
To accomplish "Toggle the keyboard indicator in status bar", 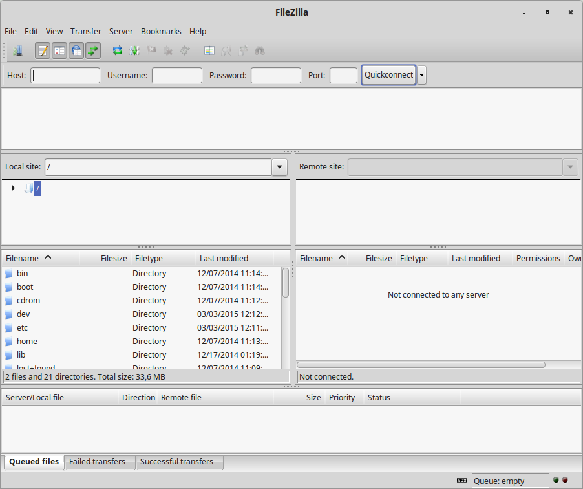I will [x=461, y=481].
